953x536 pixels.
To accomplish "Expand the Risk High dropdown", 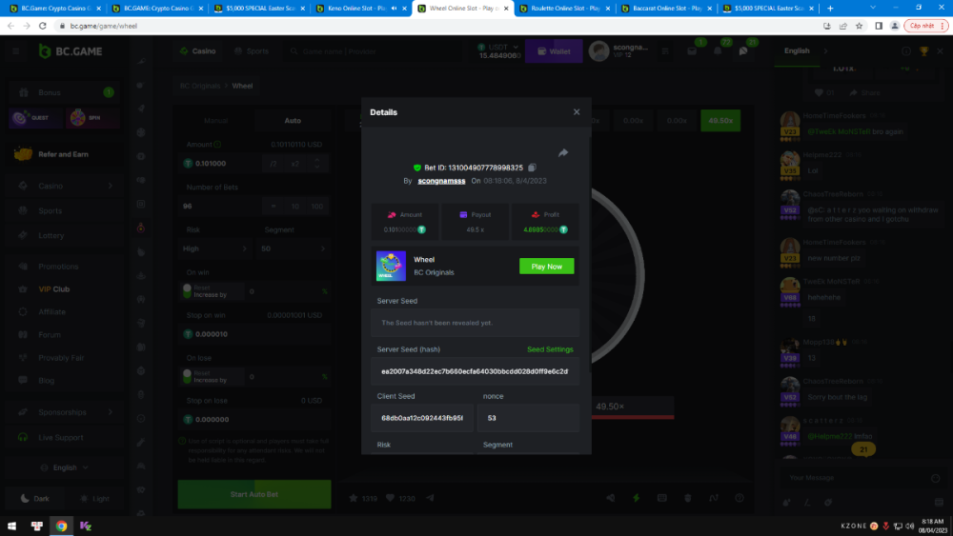I will tap(216, 248).
